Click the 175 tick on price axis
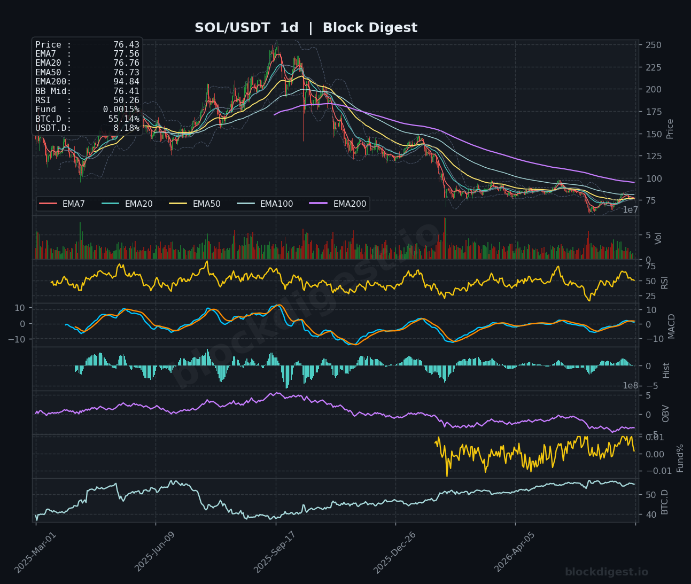This screenshot has height=584, width=691. point(654,112)
